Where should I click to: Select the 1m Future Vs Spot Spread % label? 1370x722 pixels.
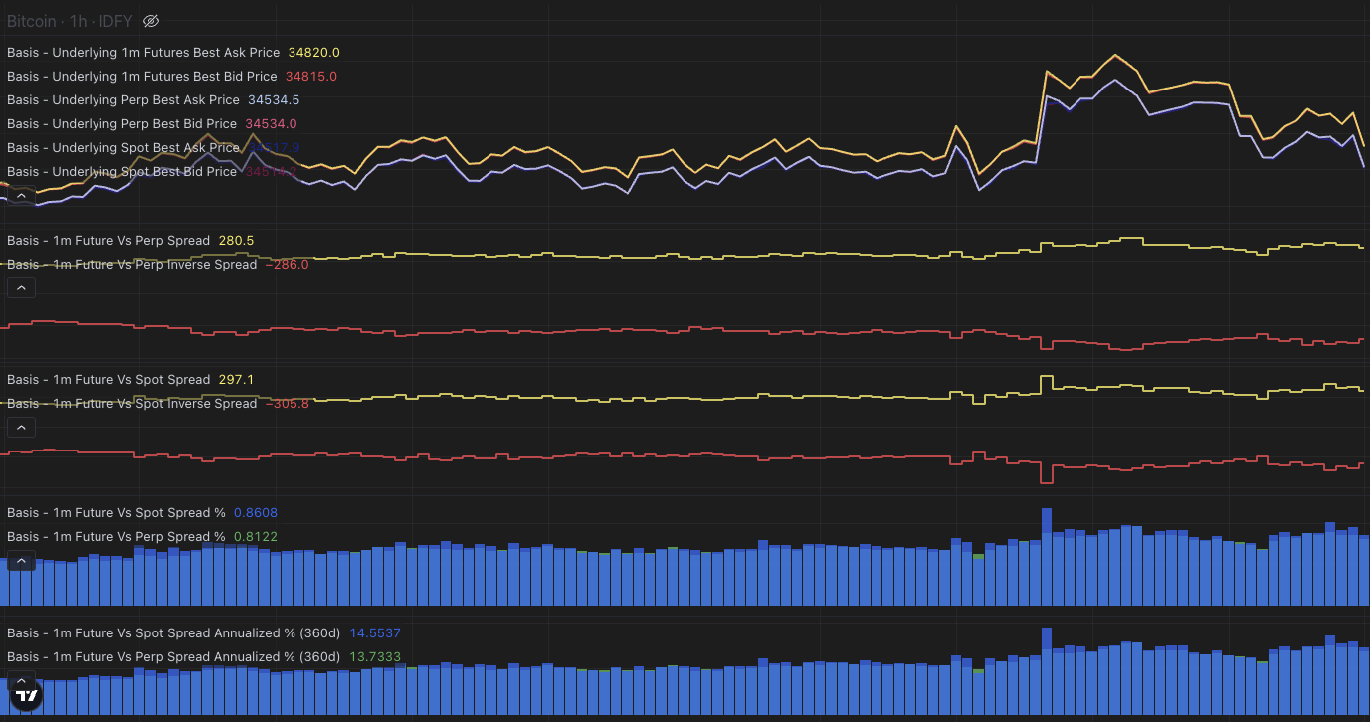point(116,512)
